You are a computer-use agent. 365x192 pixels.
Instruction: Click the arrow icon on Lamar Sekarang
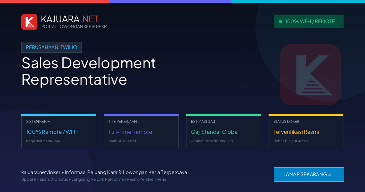[x=329, y=175]
